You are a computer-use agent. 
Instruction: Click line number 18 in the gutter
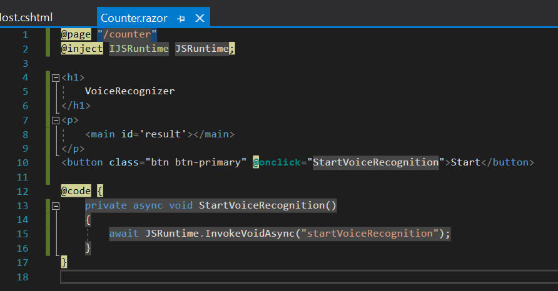pos(23,277)
